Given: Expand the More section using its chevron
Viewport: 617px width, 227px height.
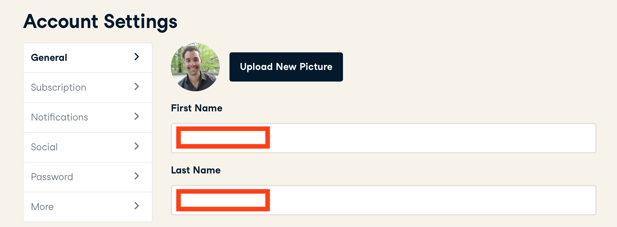Looking at the screenshot, I should tap(137, 206).
